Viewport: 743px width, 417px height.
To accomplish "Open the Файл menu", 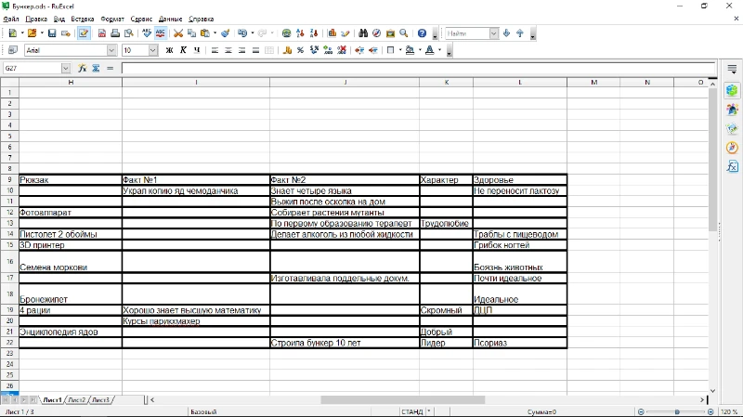I will tap(11, 19).
